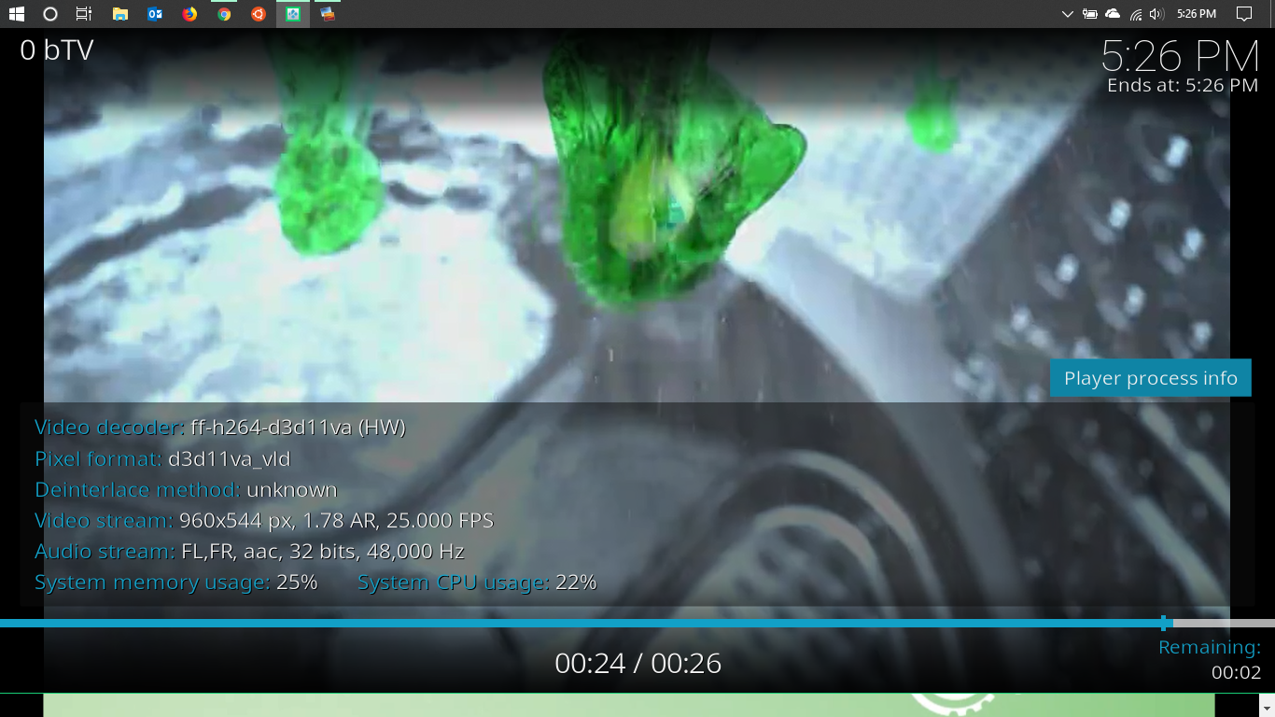The image size is (1275, 717).
Task: Click the 'Ends at: 5:26 PM' text
Action: click(x=1183, y=85)
